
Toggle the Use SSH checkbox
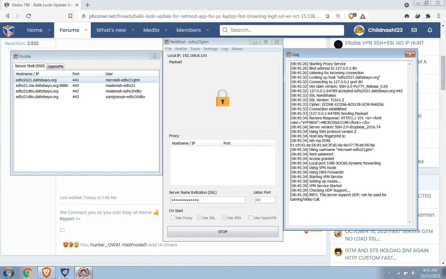pyautogui.click(x=224, y=218)
